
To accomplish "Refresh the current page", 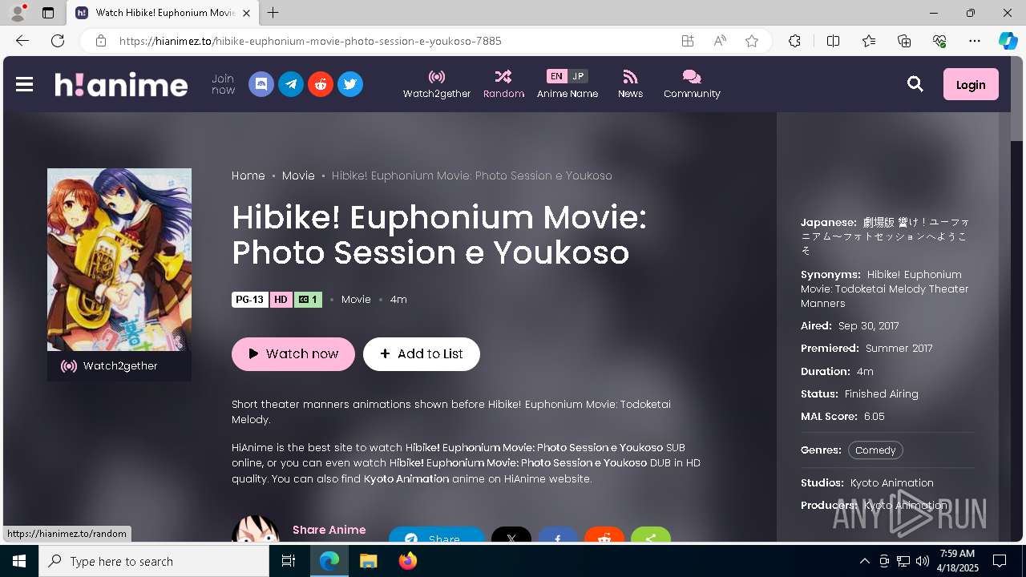I will (58, 41).
